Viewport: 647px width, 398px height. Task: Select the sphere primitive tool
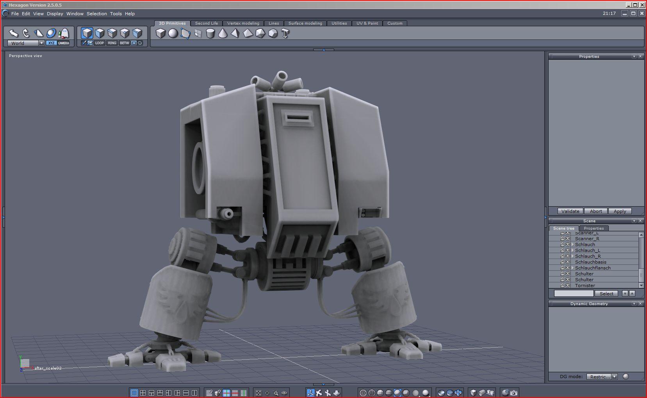click(x=173, y=34)
